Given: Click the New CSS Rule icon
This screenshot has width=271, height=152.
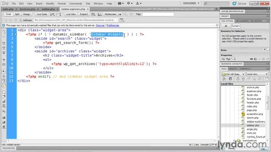Looking at the screenshot, I should [x=255, y=59].
